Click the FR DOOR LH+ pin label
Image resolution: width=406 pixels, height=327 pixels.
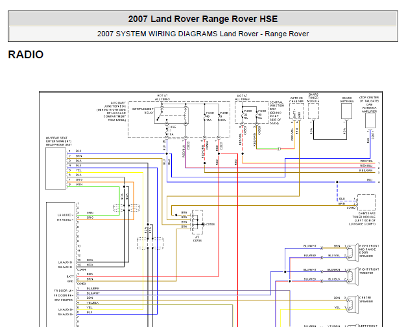(64, 291)
